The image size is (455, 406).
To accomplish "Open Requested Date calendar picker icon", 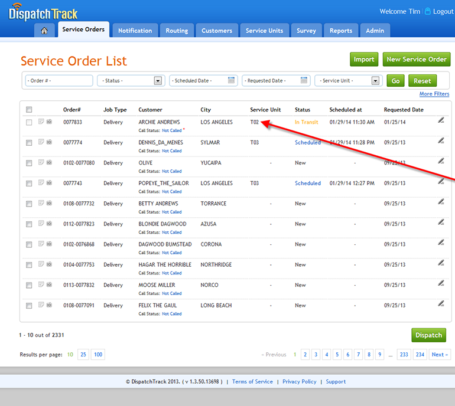I will (304, 81).
